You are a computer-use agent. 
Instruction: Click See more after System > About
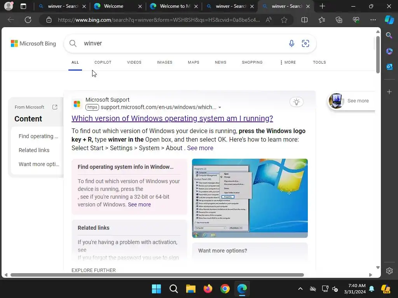(200, 148)
